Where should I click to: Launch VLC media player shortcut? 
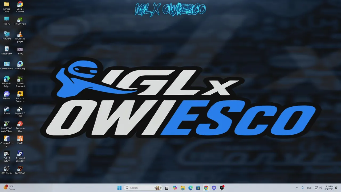point(20,37)
